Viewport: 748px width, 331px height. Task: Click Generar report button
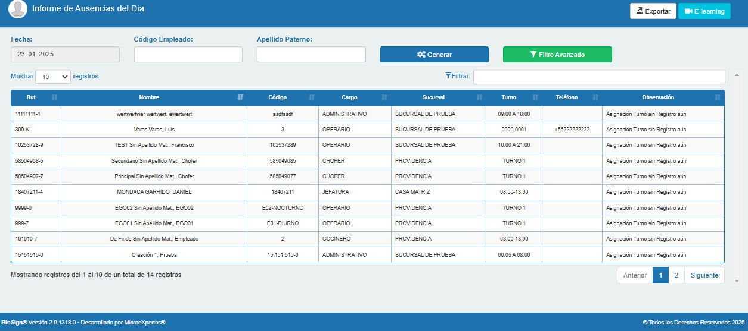pyautogui.click(x=434, y=55)
